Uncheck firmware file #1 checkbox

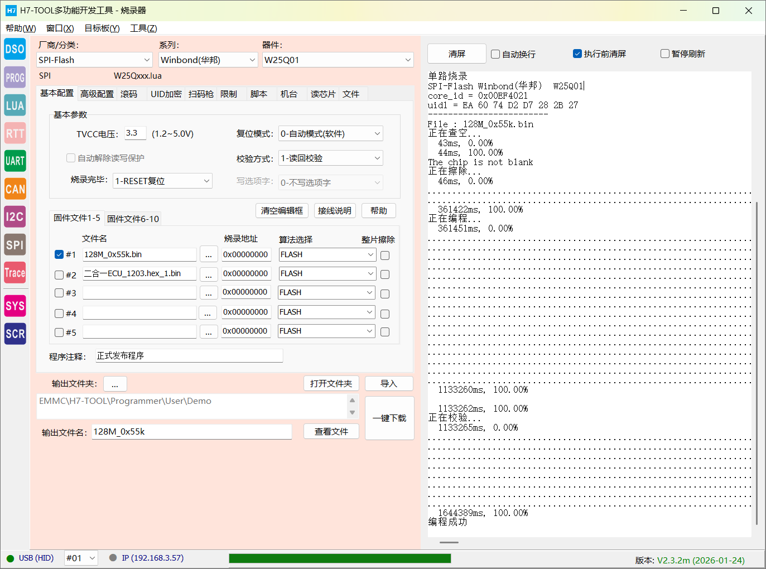tap(59, 254)
